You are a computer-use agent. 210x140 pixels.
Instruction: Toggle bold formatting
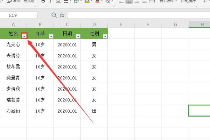point(43,1)
